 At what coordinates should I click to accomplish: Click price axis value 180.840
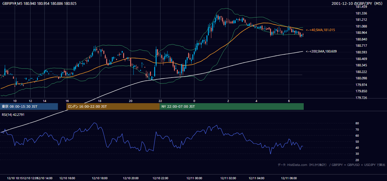[361, 39]
